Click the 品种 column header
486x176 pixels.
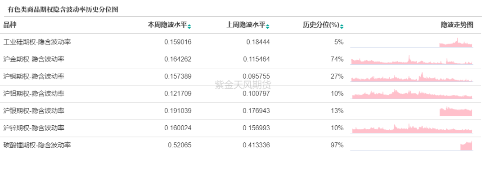10,25
